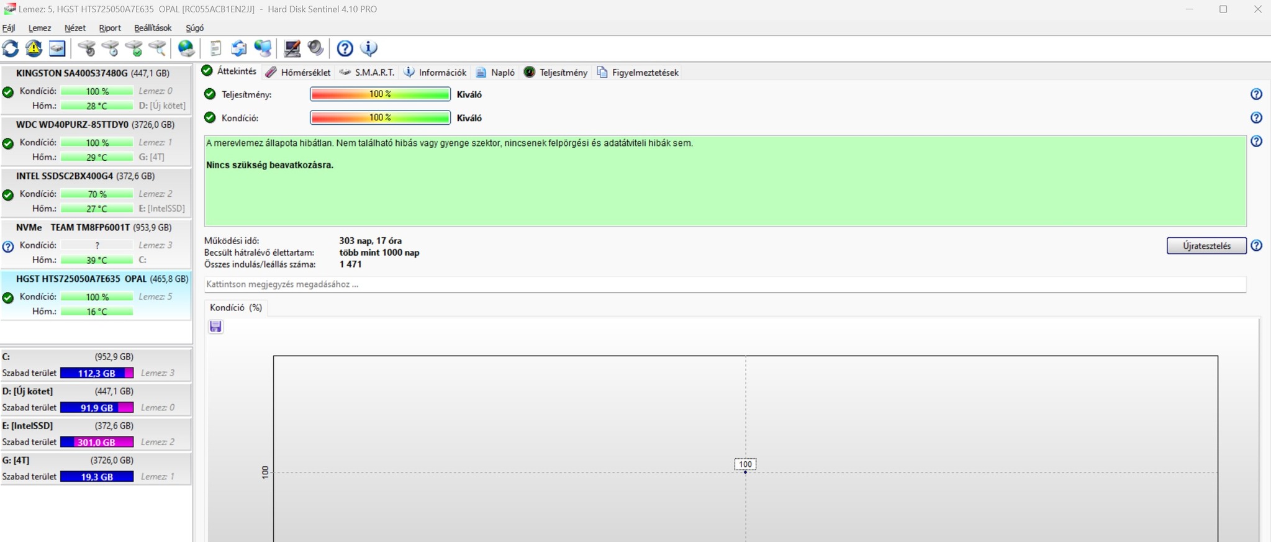Open the Súgó menu
The height and width of the screenshot is (542, 1271).
194,28
